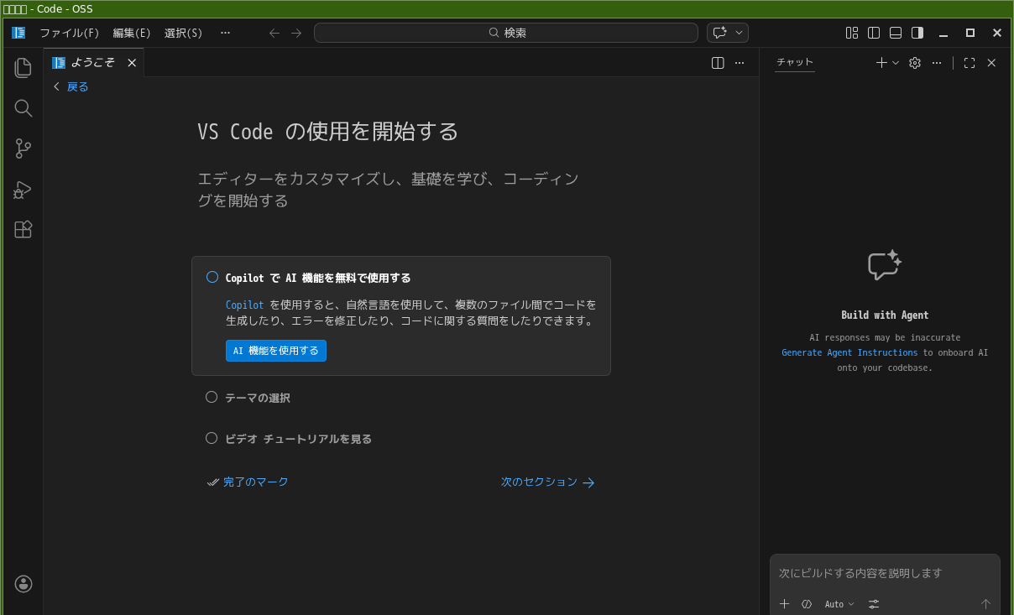1014x615 pixels.
Task: Toggle the primary side bar
Action: coord(874,33)
